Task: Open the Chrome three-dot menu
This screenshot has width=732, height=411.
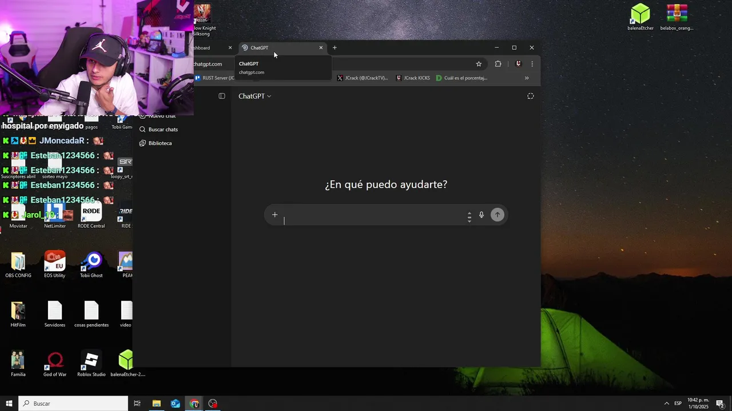Action: (532, 64)
